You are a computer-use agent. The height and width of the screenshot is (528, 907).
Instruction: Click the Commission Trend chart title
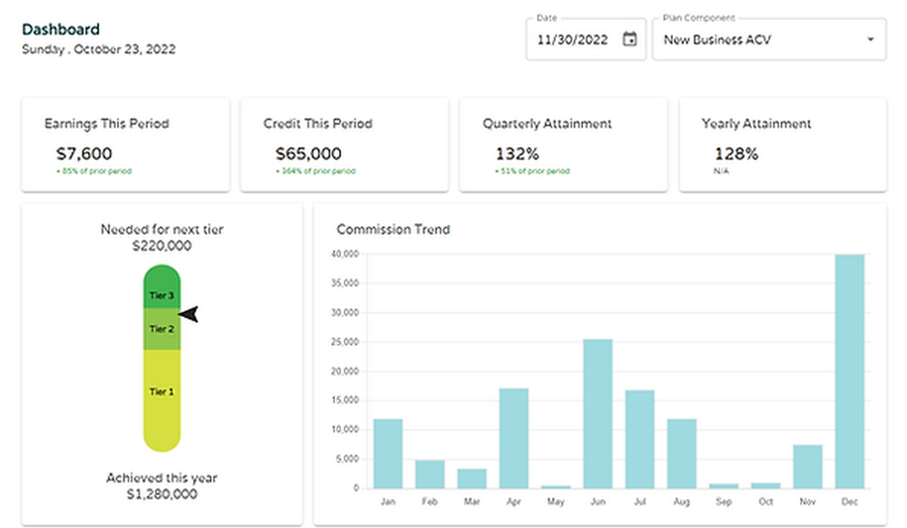(x=394, y=230)
